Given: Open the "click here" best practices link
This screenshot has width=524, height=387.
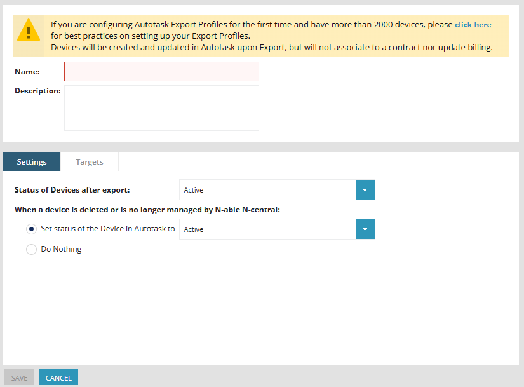Looking at the screenshot, I should 473,25.
